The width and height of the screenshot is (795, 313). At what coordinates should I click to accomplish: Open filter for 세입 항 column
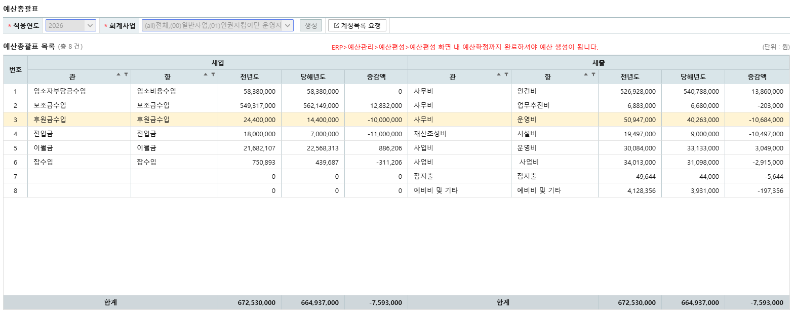[x=213, y=74]
